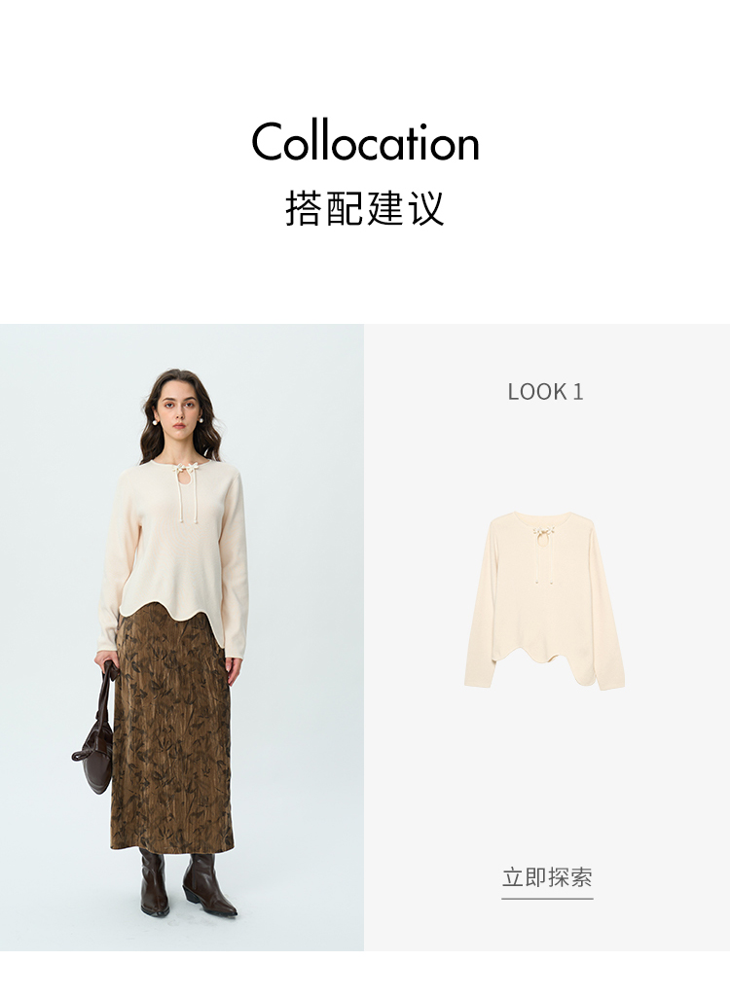Open the cream sweater product thumbnail

point(544,600)
